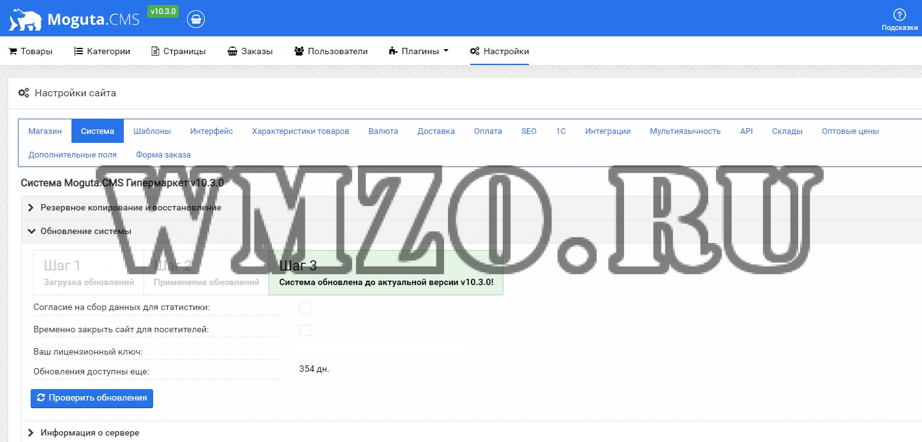Open the Настройки menu section
Image resolution: width=922 pixels, height=442 pixels.
500,51
